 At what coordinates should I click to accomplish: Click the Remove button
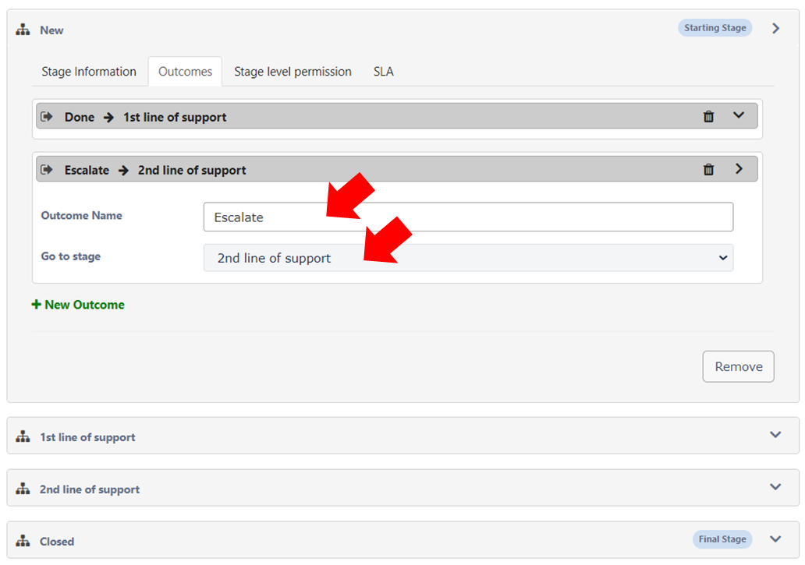pos(738,366)
